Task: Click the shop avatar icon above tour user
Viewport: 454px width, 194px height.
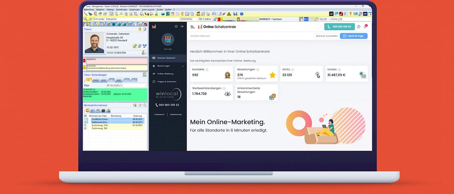Action: [x=167, y=40]
